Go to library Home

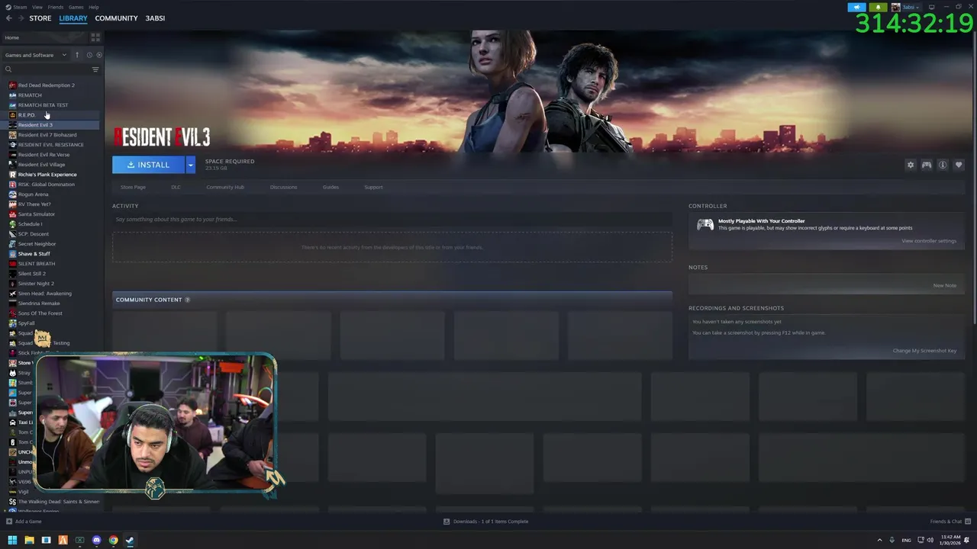point(12,37)
